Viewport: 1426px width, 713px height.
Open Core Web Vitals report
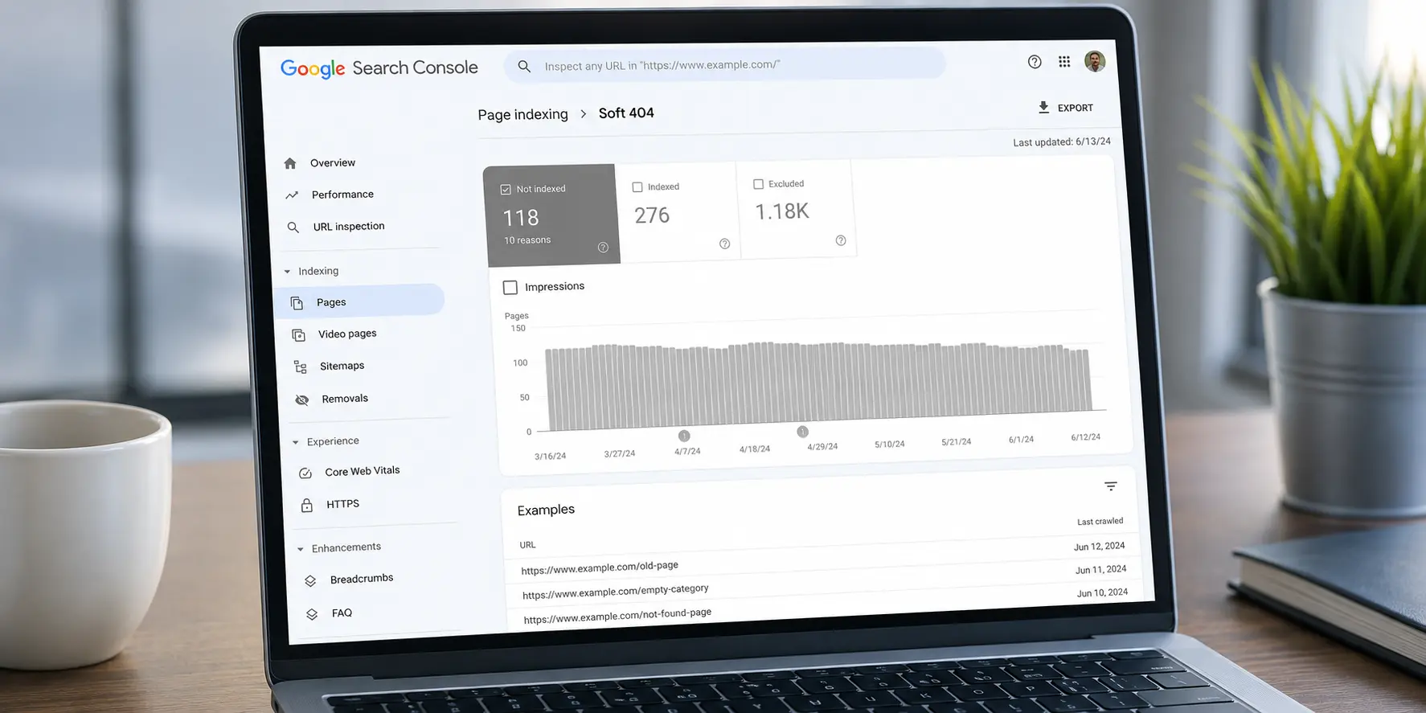coord(363,471)
